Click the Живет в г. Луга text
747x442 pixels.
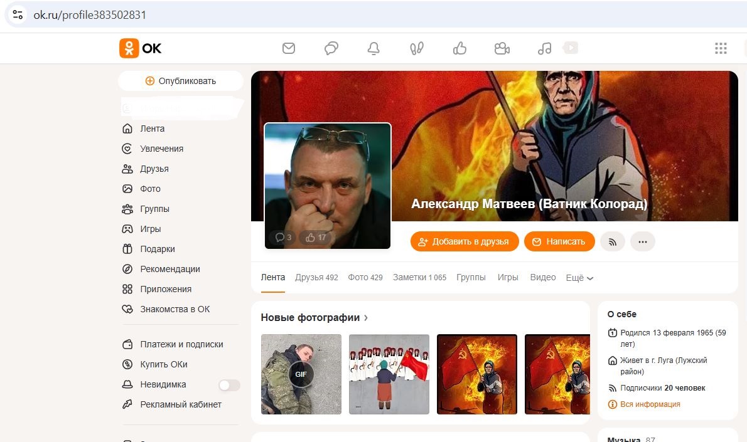[x=664, y=366]
